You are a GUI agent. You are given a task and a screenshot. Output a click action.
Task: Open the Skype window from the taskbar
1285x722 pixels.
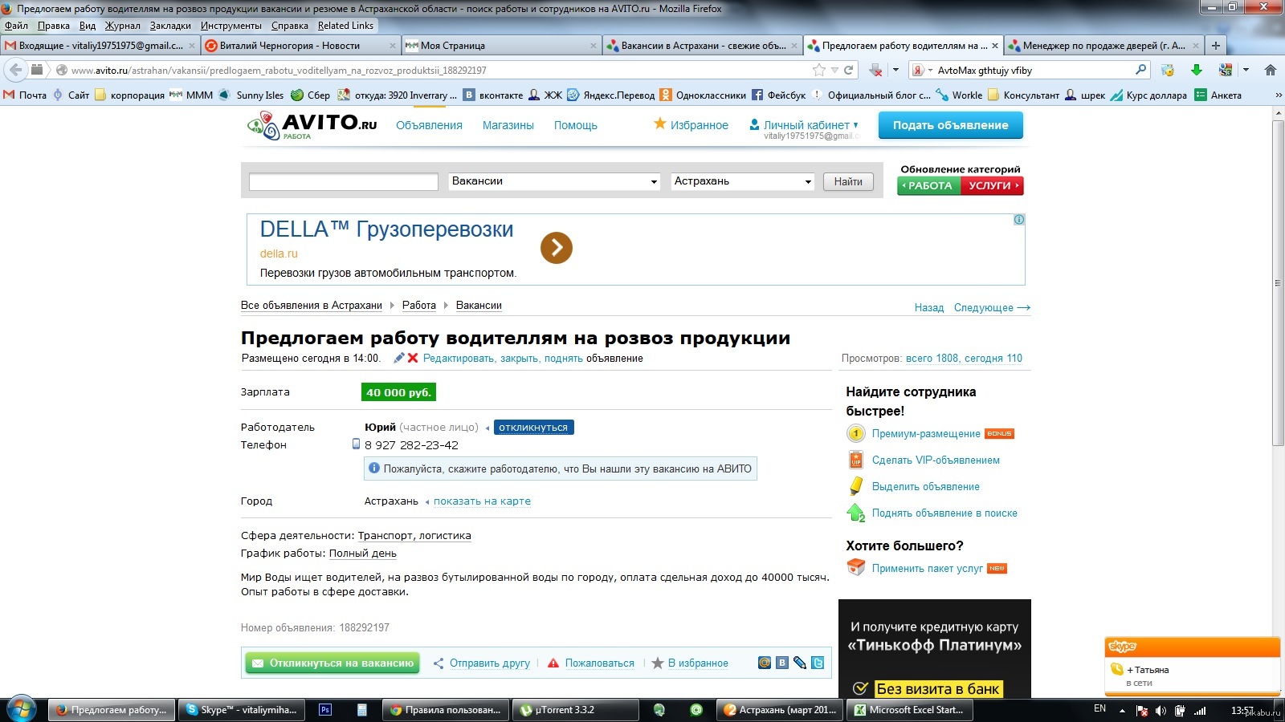pos(241,710)
